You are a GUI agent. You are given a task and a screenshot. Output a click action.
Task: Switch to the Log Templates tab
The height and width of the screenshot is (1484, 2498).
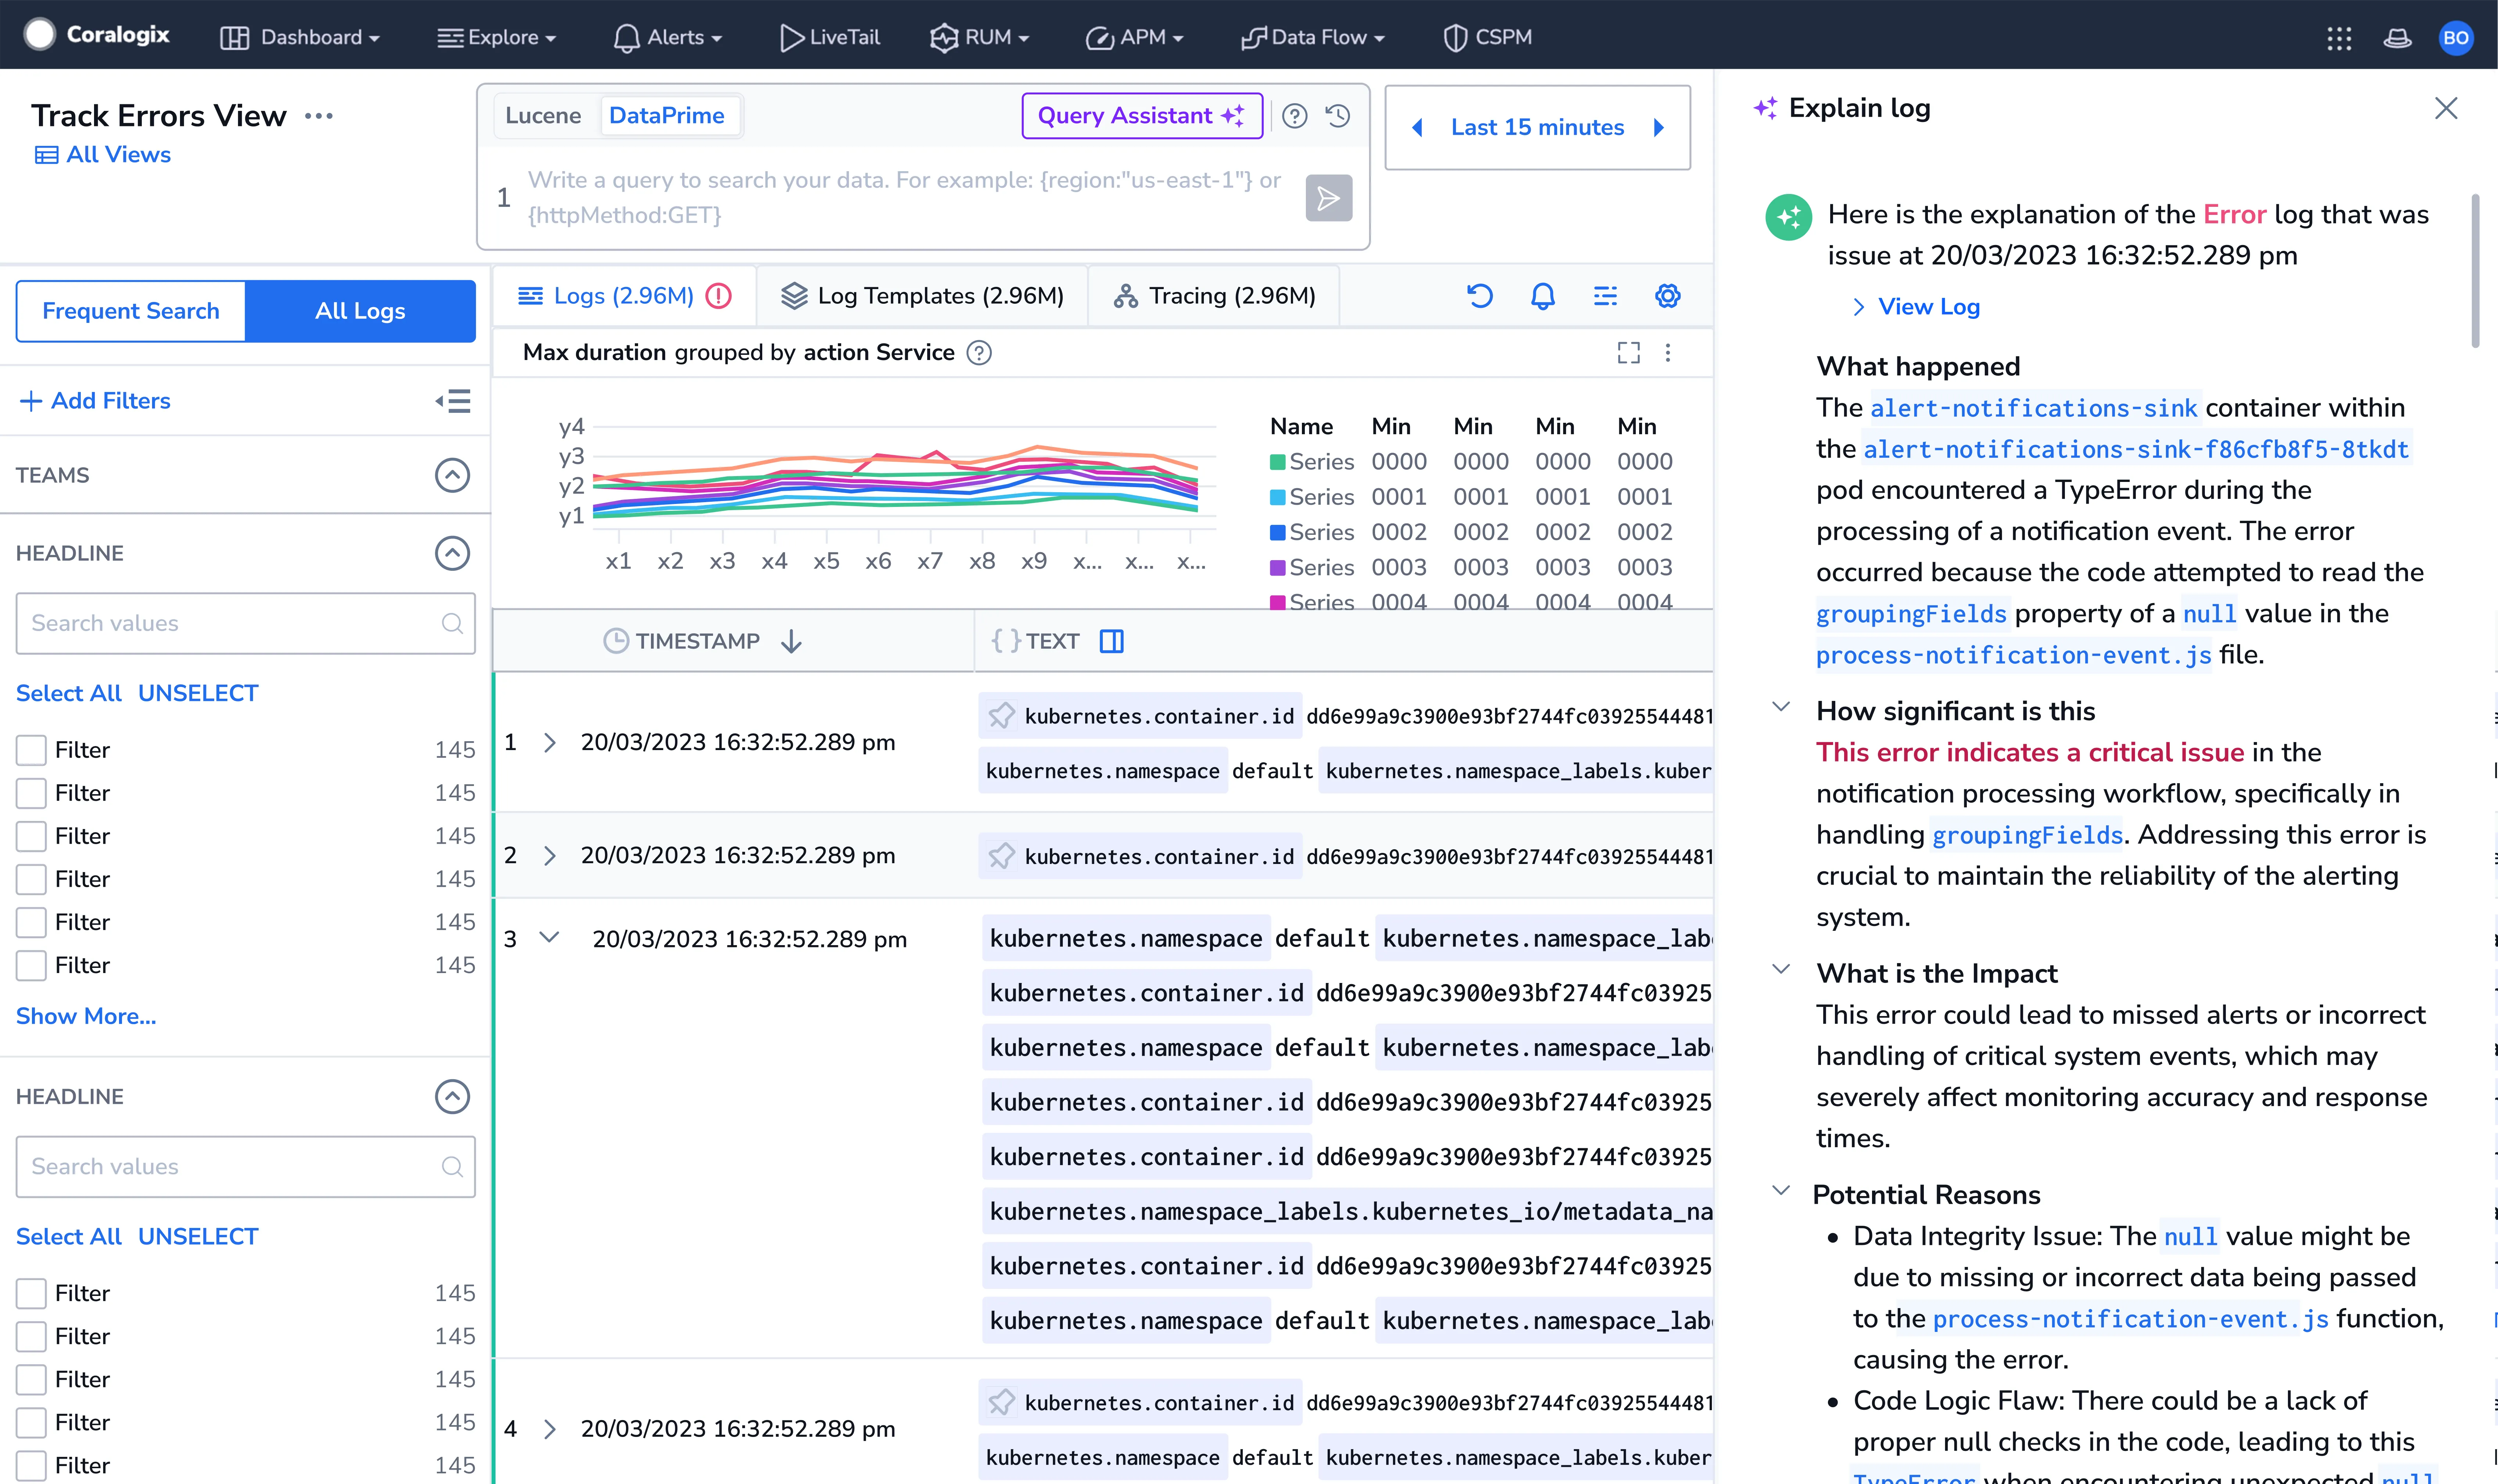[922, 296]
